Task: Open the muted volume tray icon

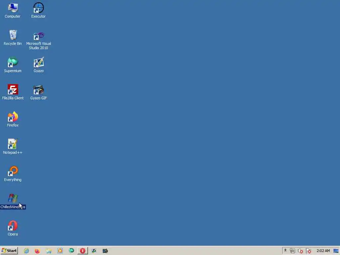Action: coord(300,251)
